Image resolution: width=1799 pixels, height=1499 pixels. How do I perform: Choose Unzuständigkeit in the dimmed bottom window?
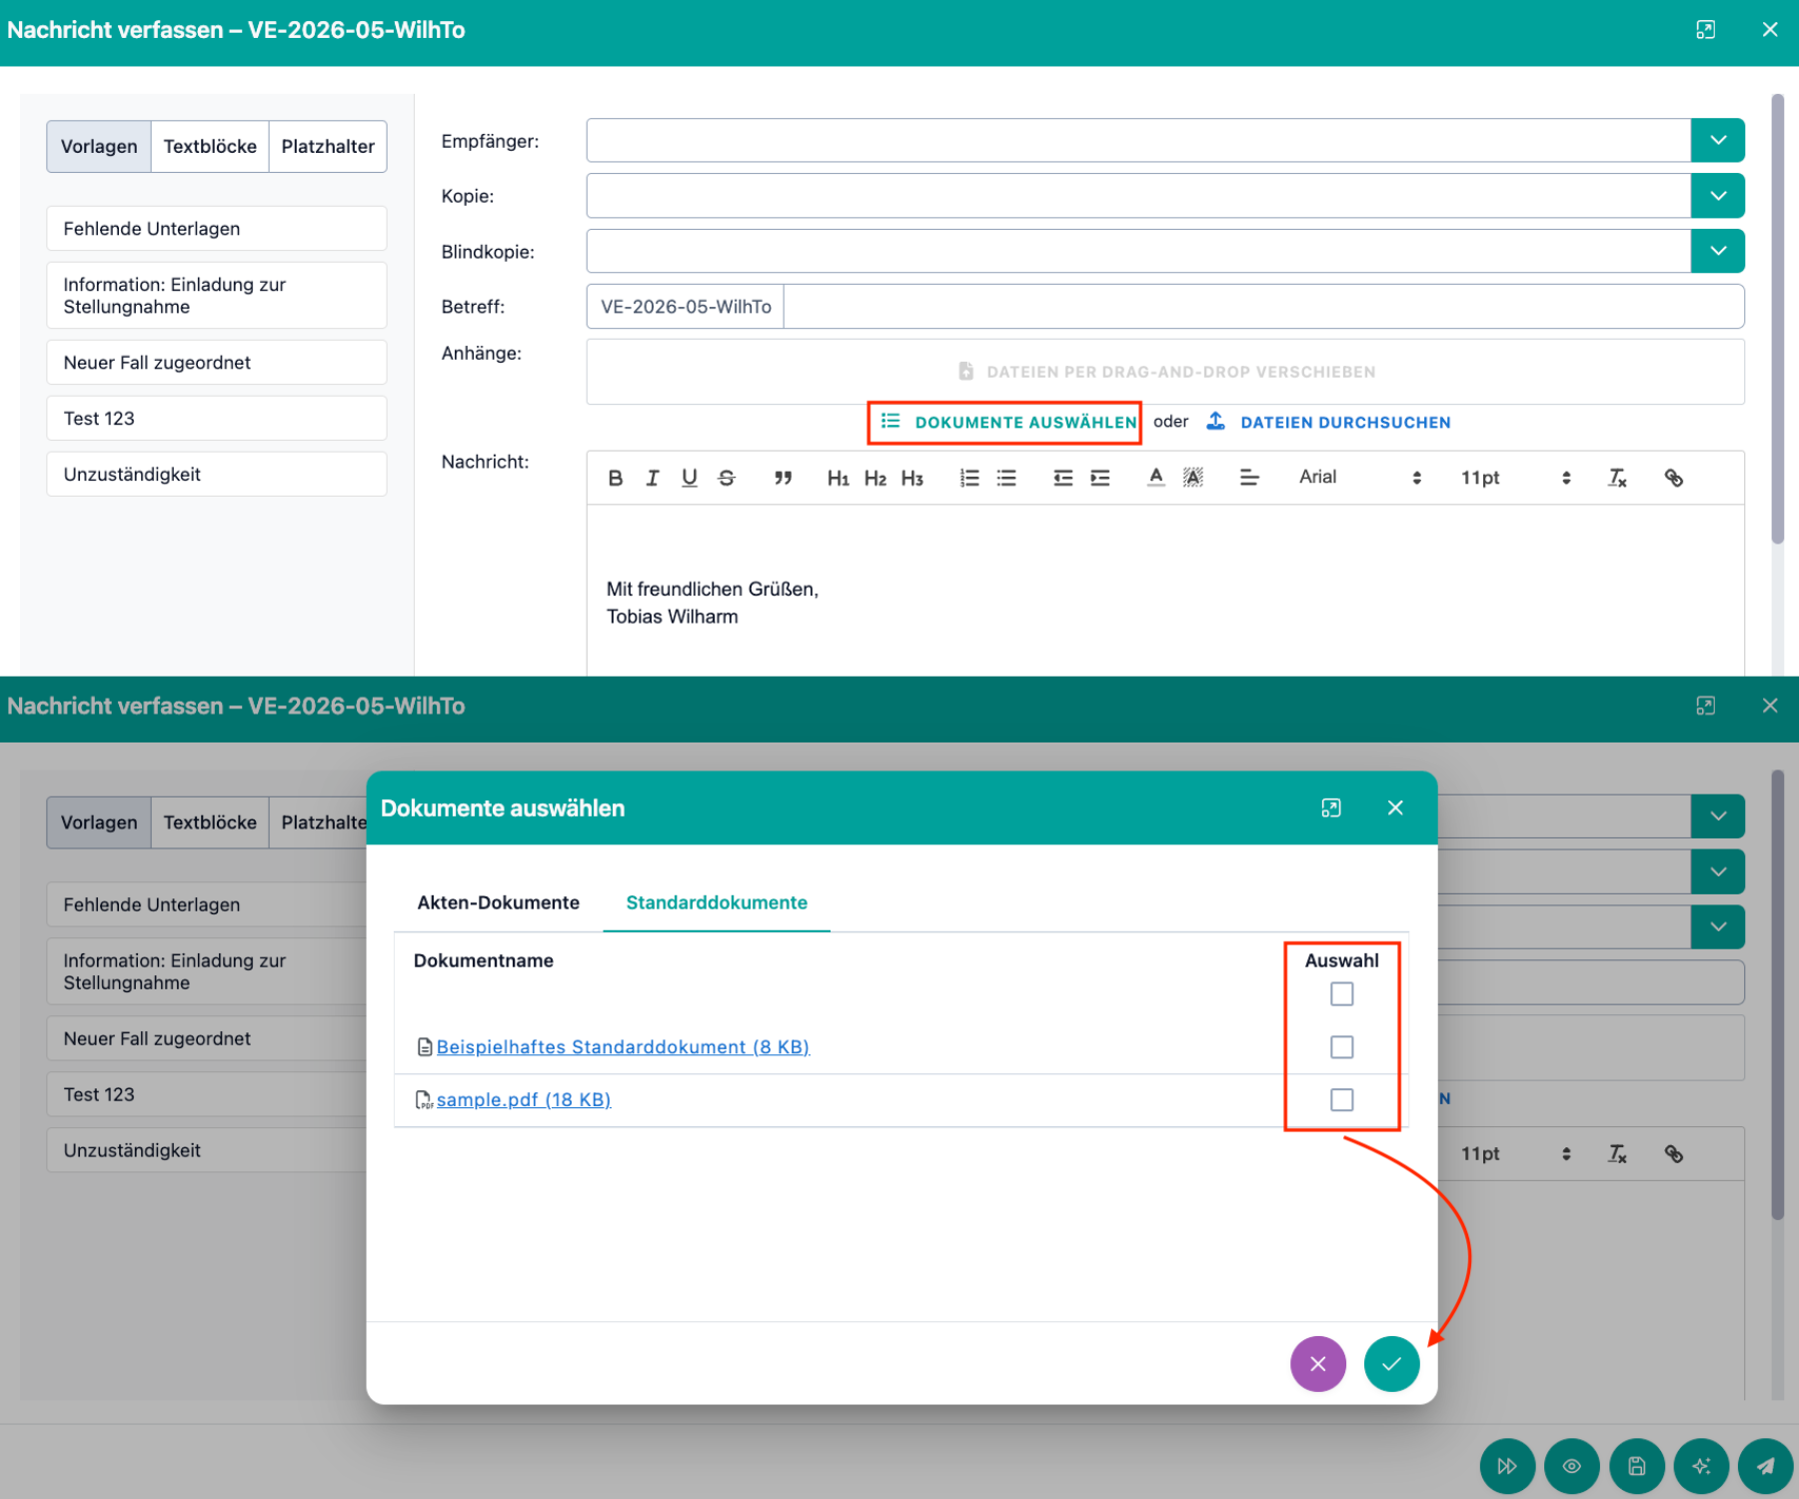click(x=207, y=1150)
